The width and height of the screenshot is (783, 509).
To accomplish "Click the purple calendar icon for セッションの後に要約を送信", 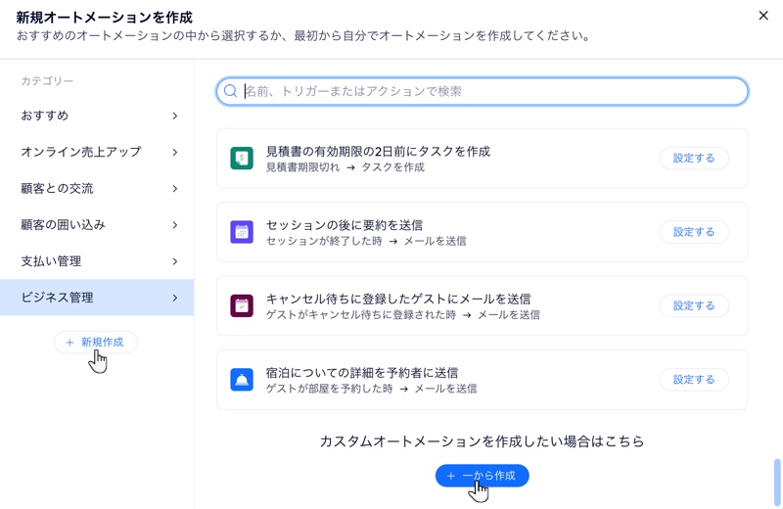I will [242, 232].
